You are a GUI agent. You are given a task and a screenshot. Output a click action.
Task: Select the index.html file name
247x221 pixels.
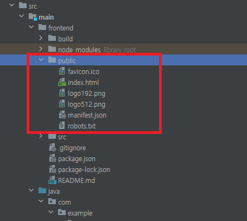(83, 83)
